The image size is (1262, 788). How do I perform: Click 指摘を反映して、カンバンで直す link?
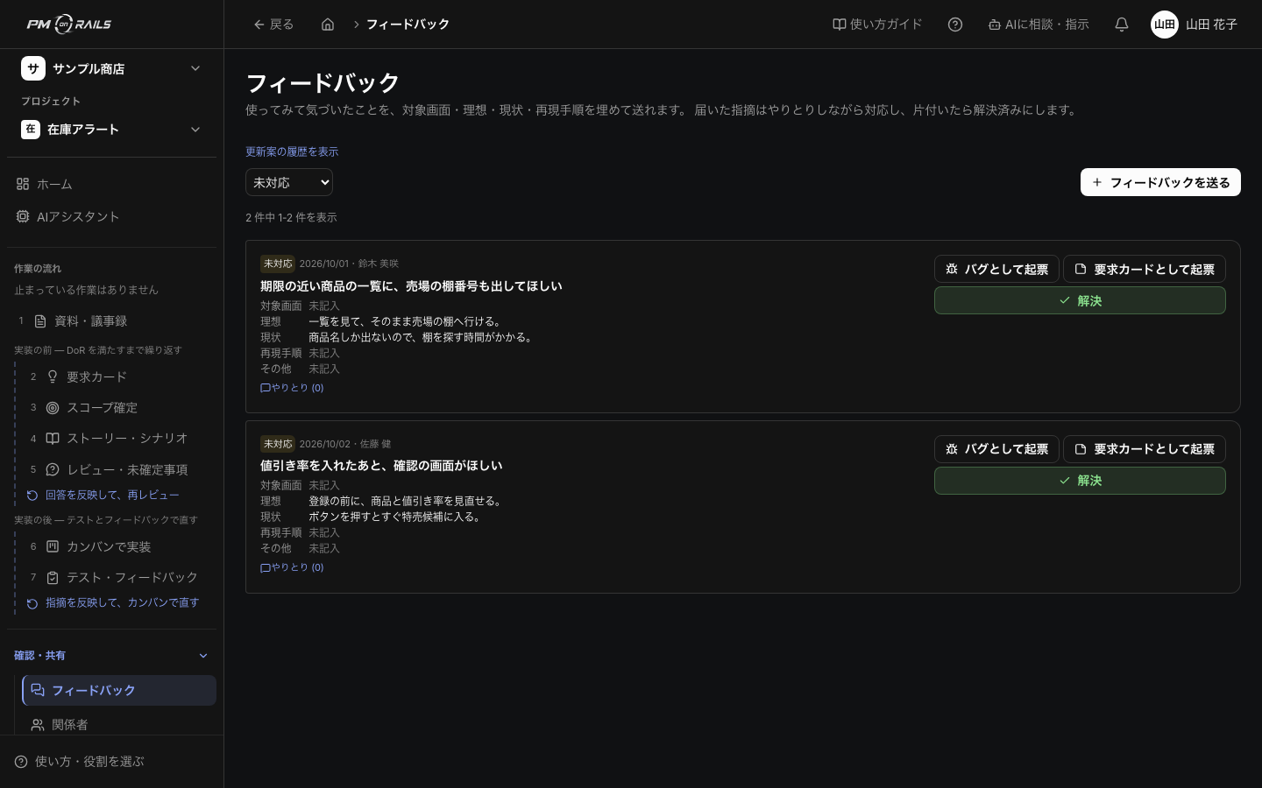(113, 602)
